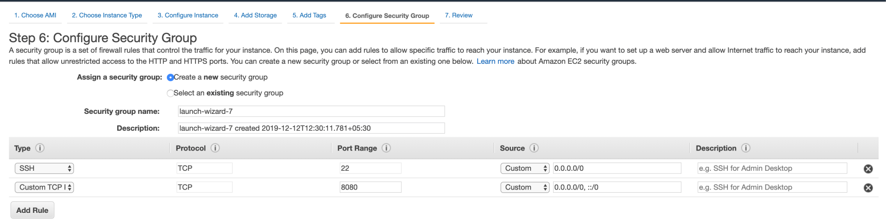Click the Security group name field
Screen dimensions: 886x224
coord(311,111)
